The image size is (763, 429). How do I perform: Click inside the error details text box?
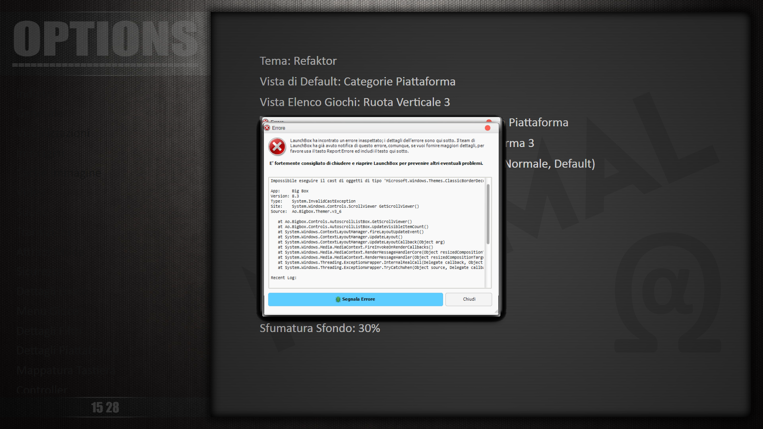point(377,232)
